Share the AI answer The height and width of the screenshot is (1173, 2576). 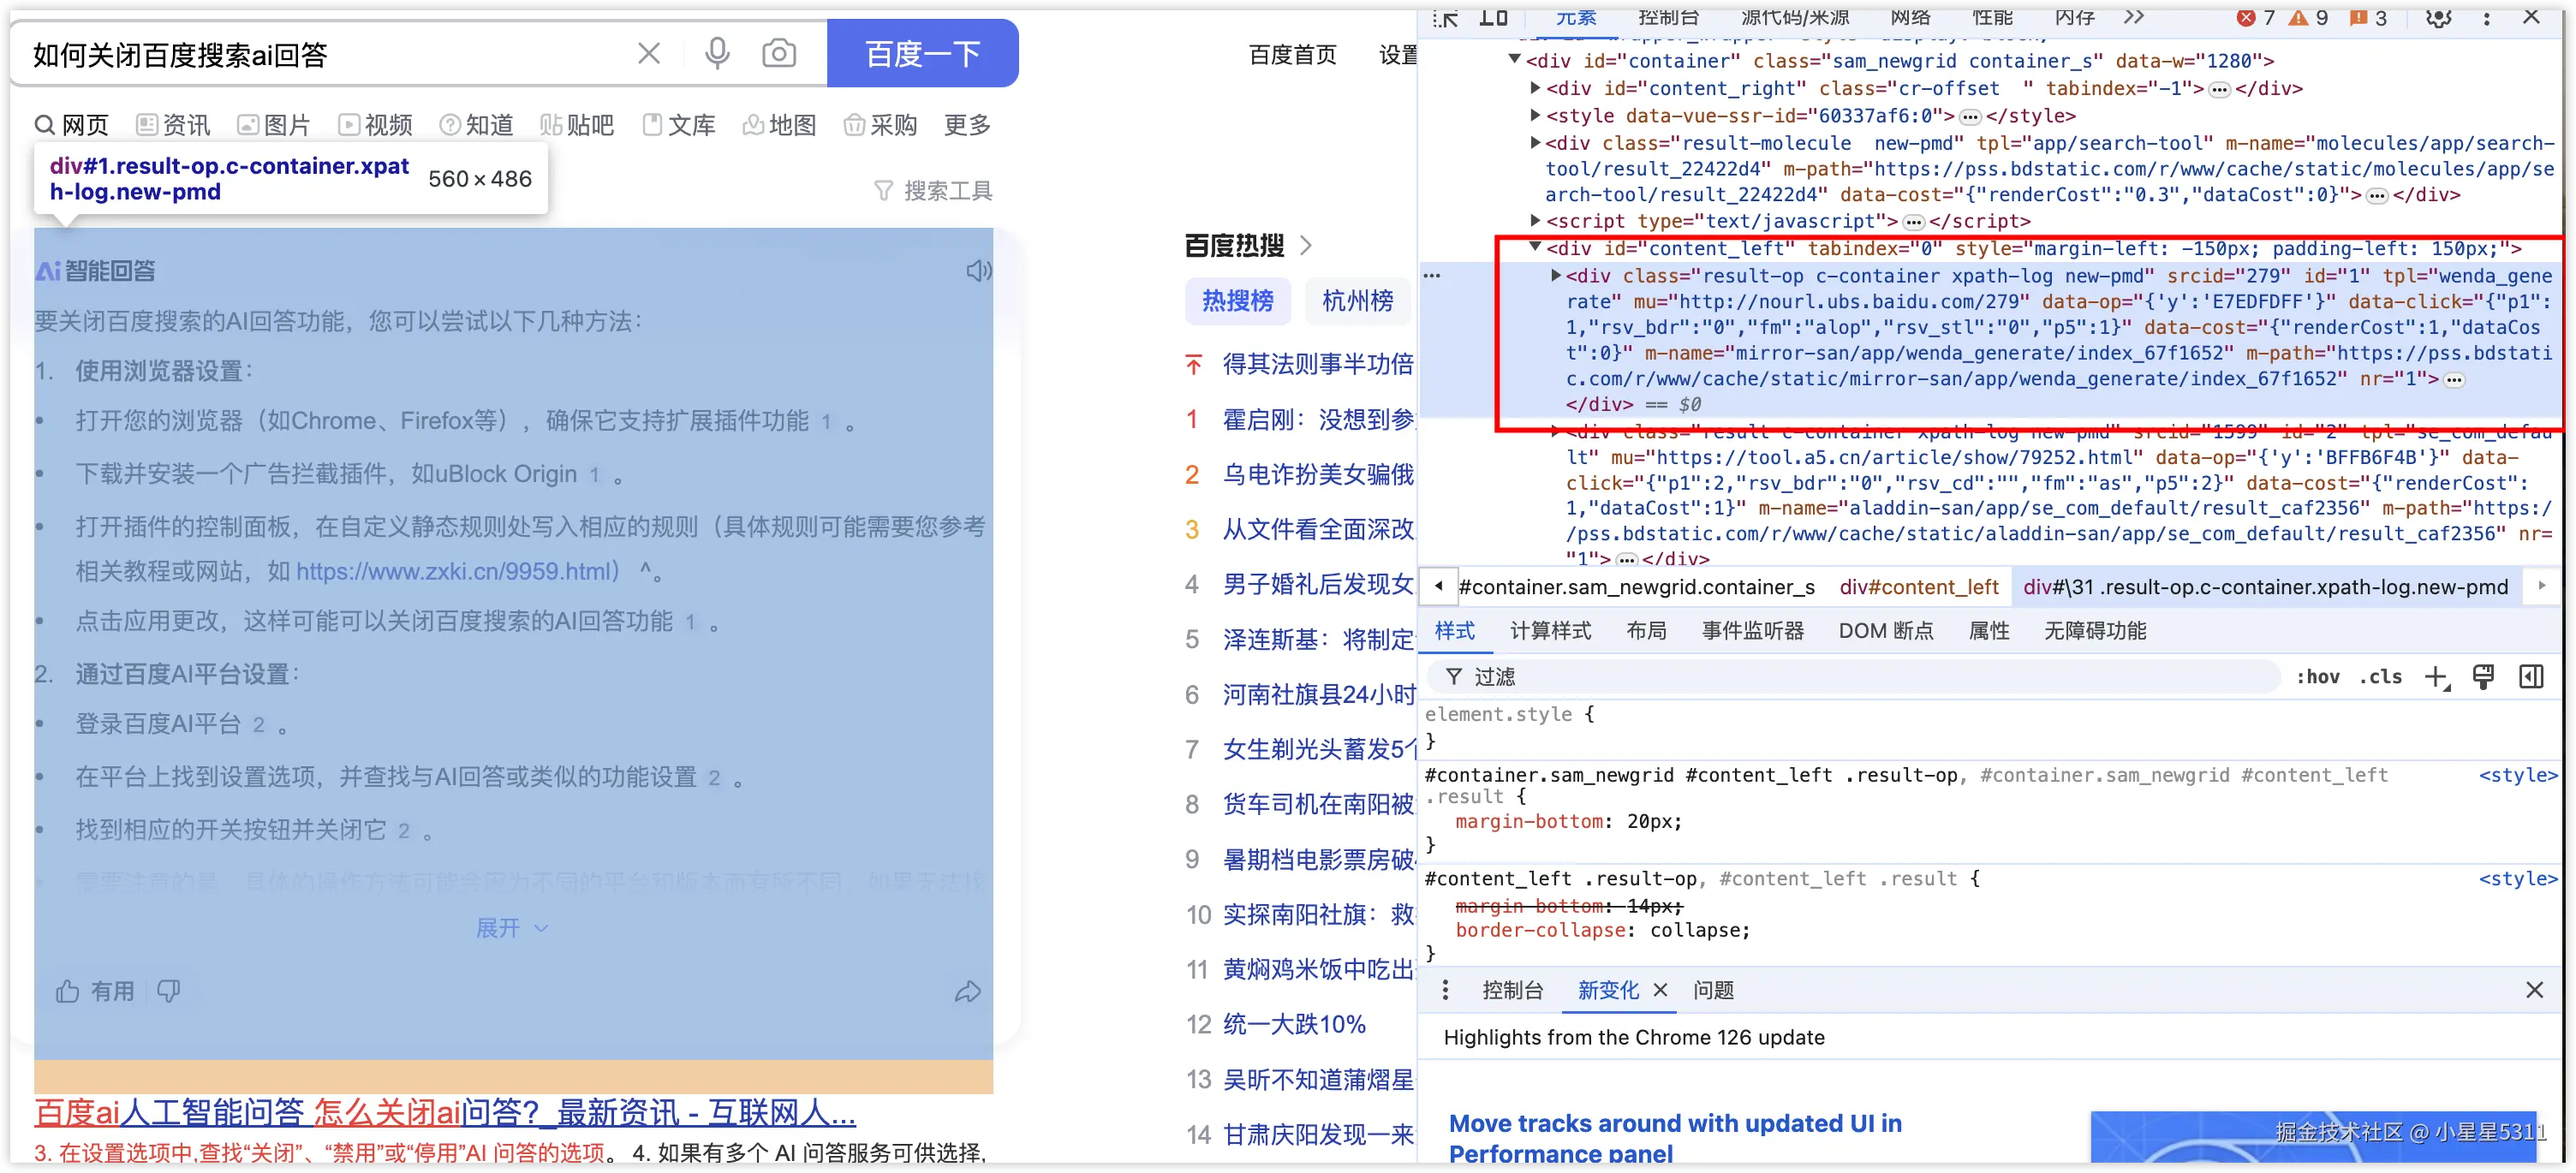[968, 991]
